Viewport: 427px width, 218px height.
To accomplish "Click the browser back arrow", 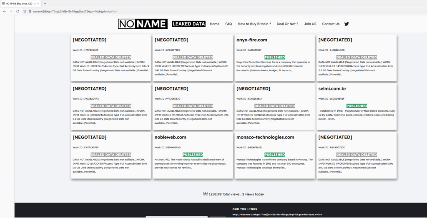I will (x=4, y=11).
